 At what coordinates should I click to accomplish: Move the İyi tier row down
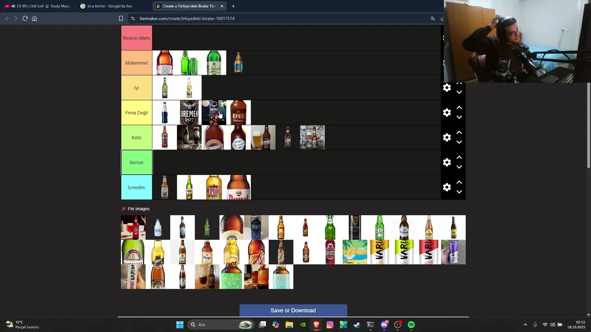coord(459,92)
